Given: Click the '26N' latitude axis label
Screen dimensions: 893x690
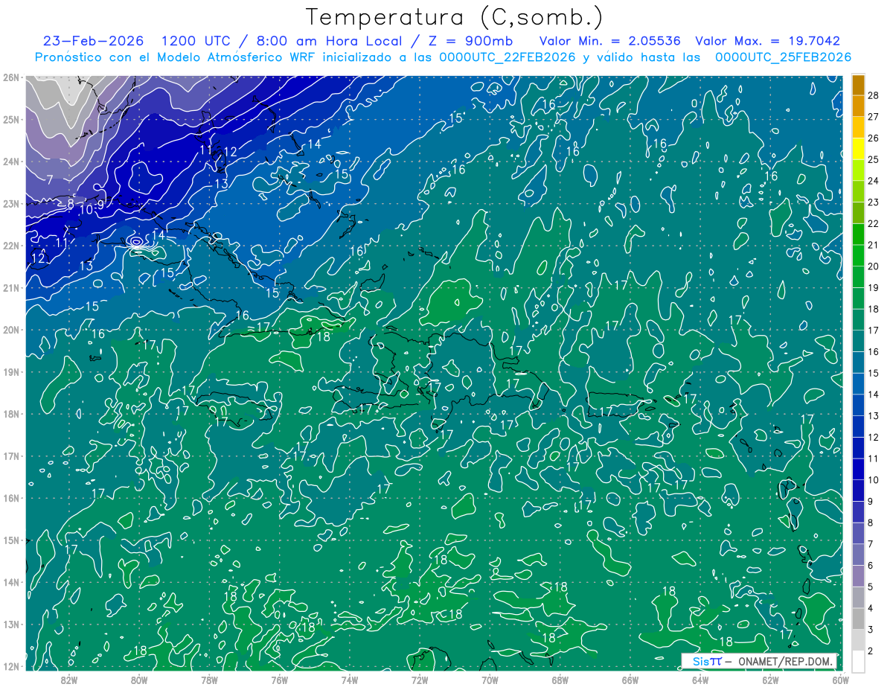Looking at the screenshot, I should 10,77.
